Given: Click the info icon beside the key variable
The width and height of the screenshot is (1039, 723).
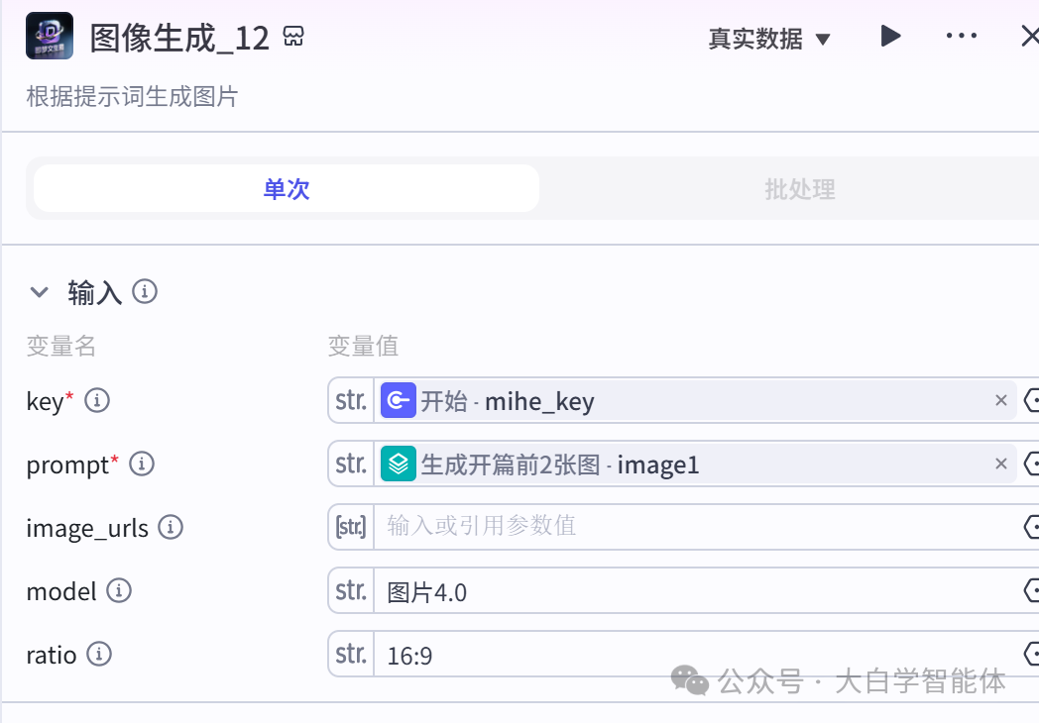Looking at the screenshot, I should click(x=96, y=399).
